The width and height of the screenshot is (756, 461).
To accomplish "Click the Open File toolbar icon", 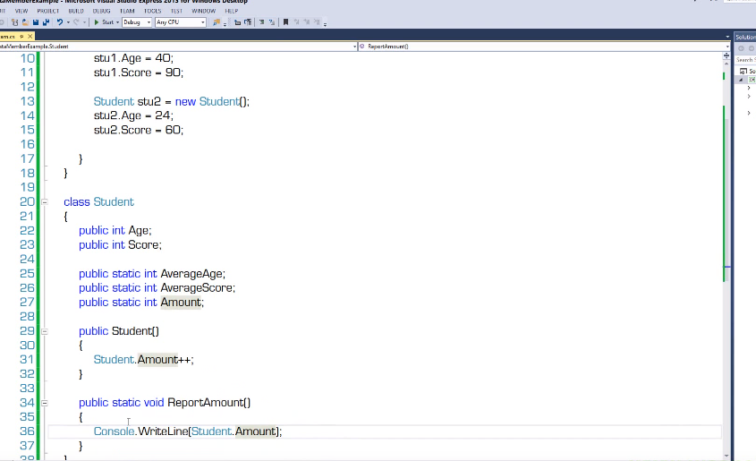I will coord(25,22).
